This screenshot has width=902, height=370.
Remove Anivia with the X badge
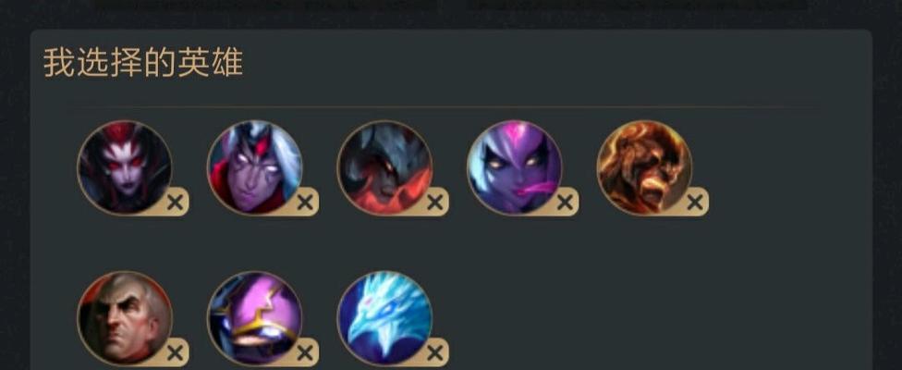coord(435,352)
